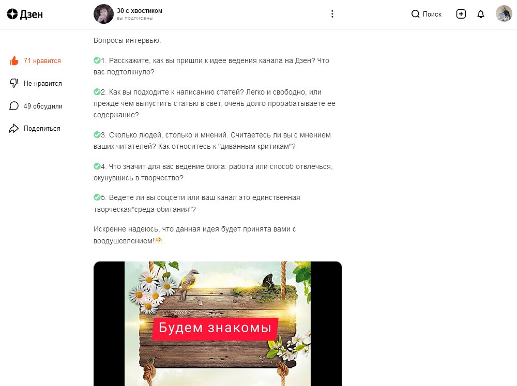
Task: Open the create post plus icon
Action: 461,14
